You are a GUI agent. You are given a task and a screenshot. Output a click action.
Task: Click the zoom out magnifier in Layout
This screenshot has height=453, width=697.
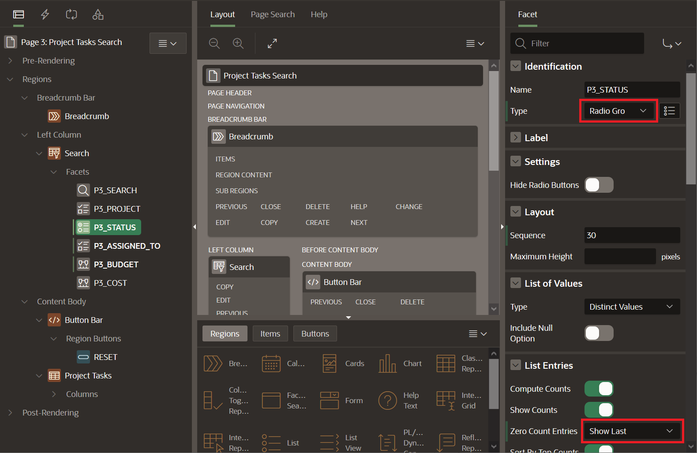(214, 43)
